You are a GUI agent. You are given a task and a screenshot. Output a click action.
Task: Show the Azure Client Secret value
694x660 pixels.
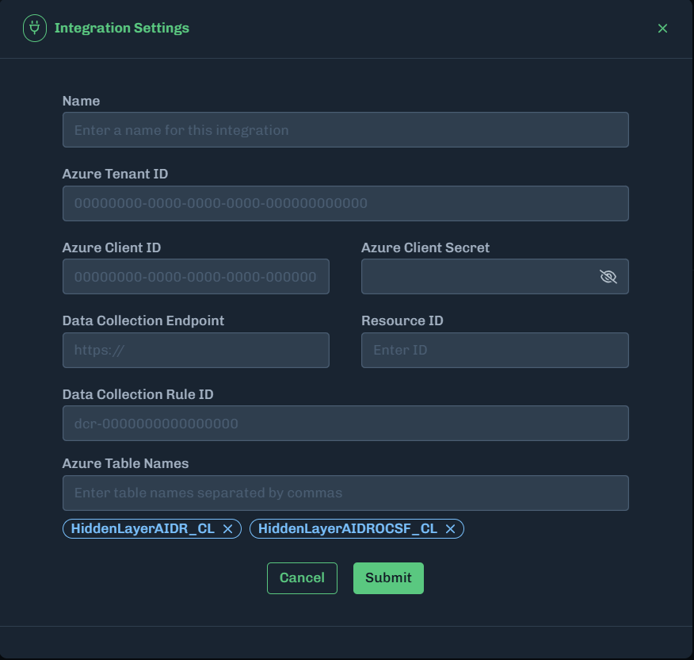click(x=608, y=277)
